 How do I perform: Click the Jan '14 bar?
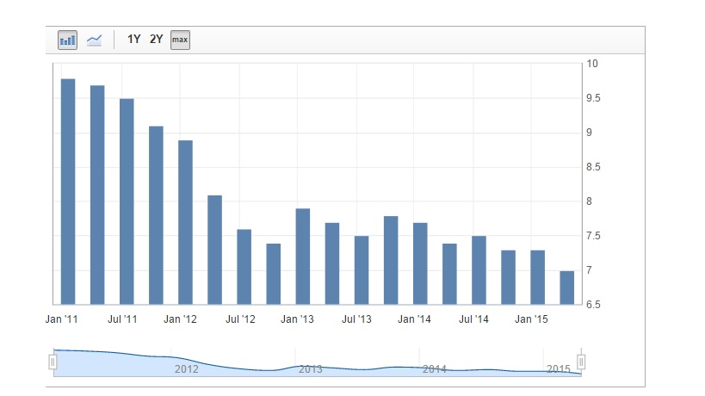pyautogui.click(x=420, y=263)
